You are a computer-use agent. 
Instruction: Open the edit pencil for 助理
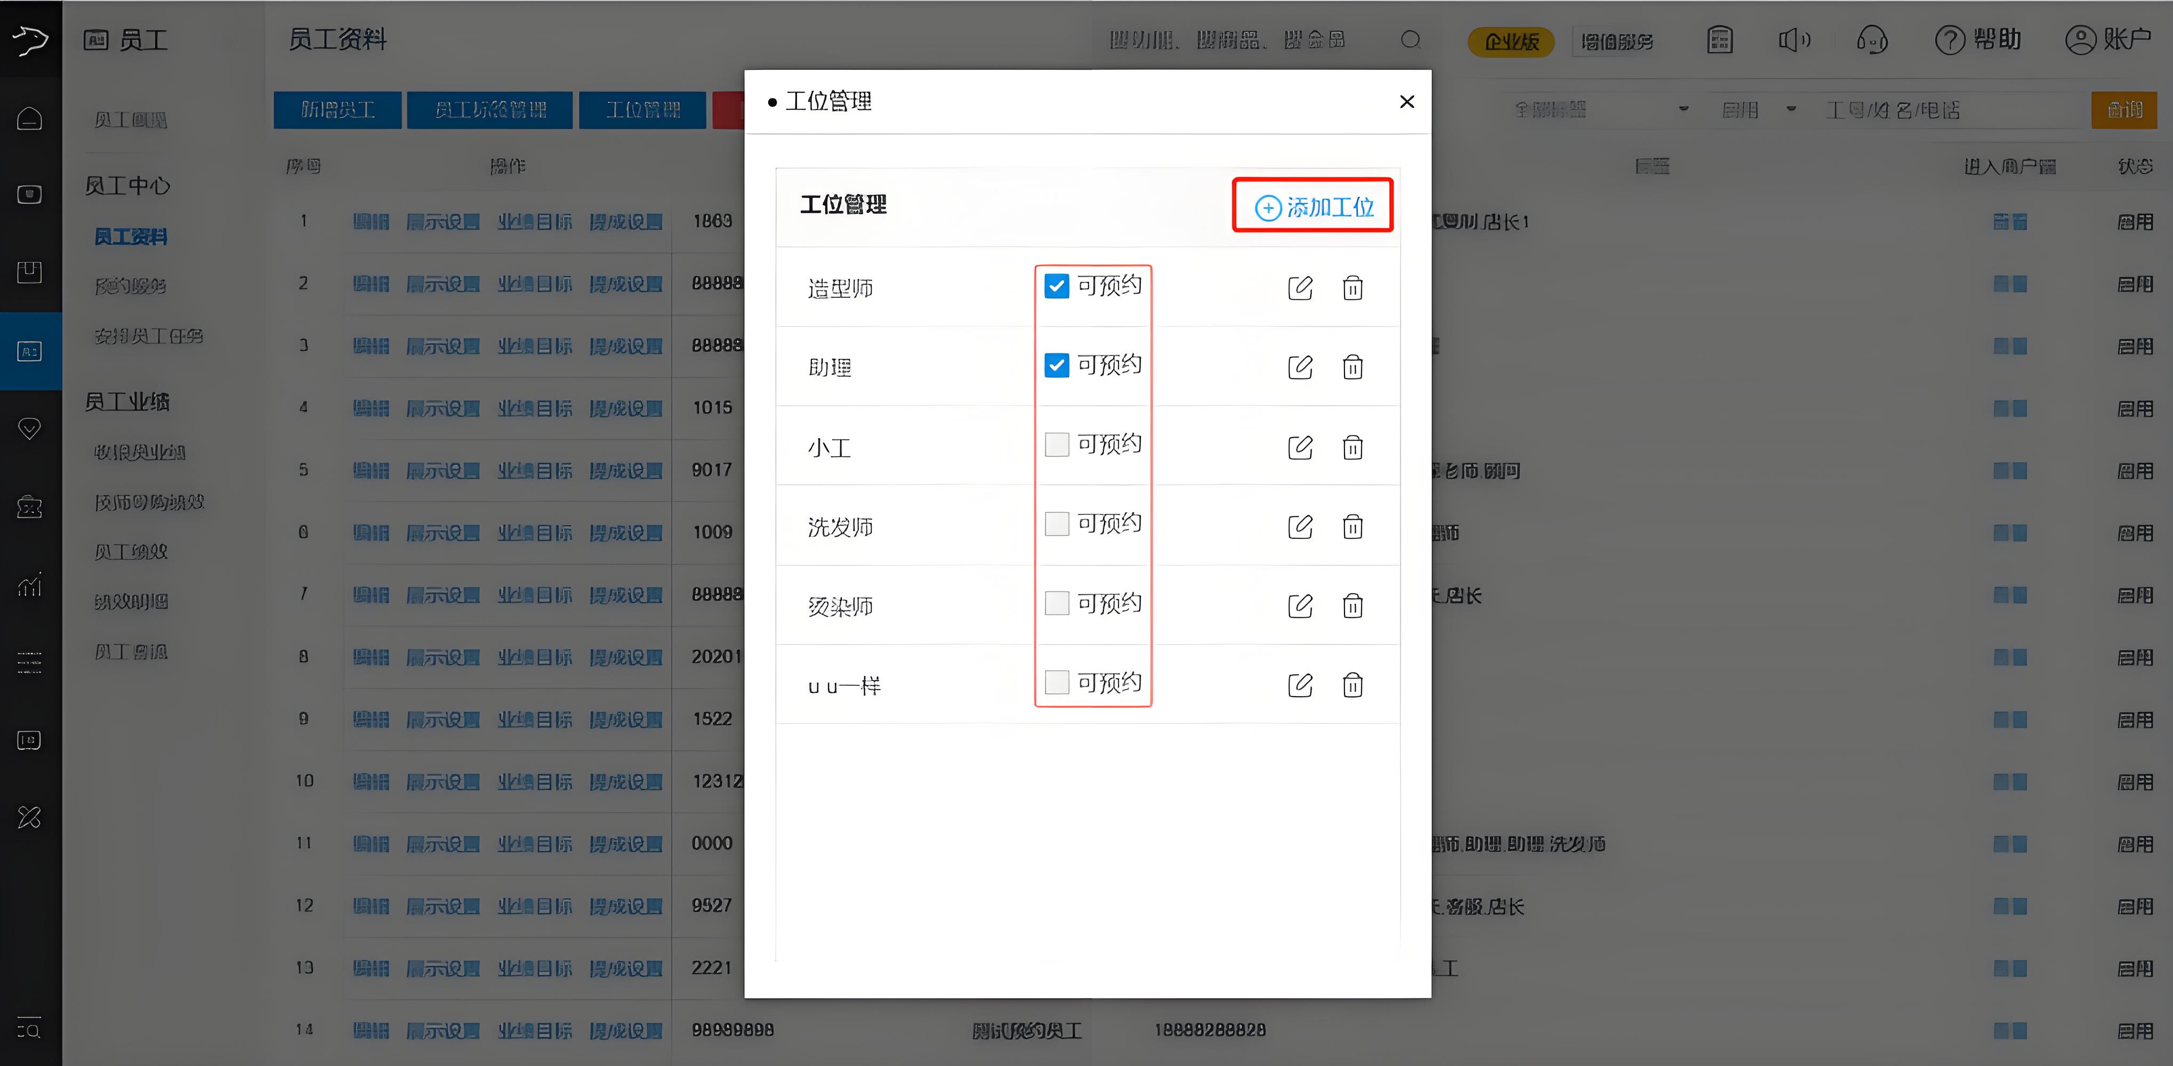pos(1300,367)
